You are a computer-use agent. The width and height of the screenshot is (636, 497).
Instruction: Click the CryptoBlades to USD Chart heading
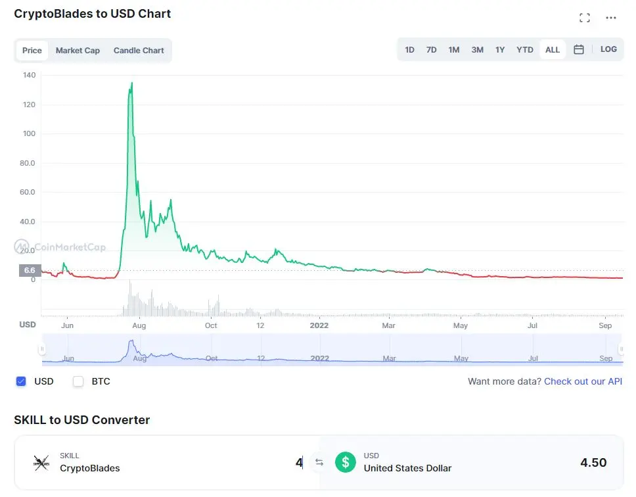(93, 13)
